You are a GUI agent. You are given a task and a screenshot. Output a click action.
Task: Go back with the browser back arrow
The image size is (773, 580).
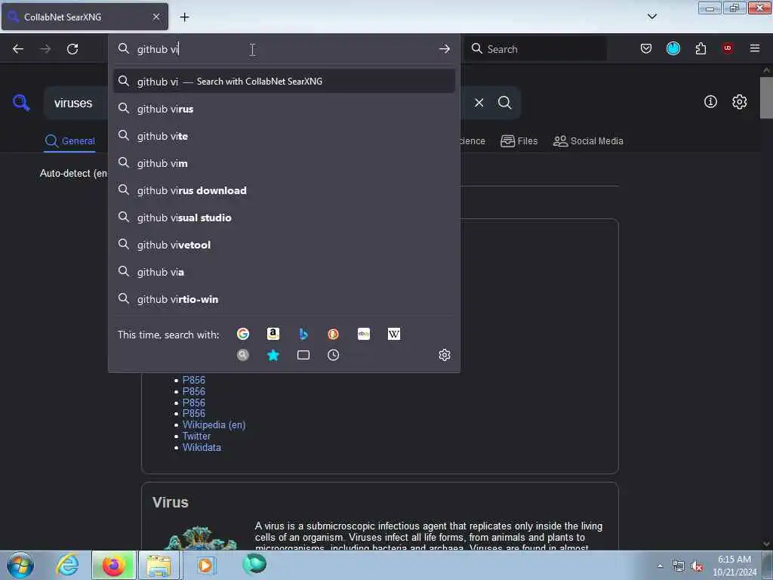point(18,49)
